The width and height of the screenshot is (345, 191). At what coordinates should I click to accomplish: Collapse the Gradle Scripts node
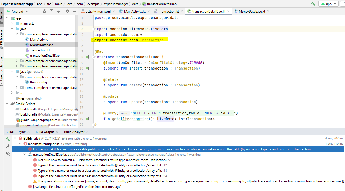pyautogui.click(x=7, y=104)
